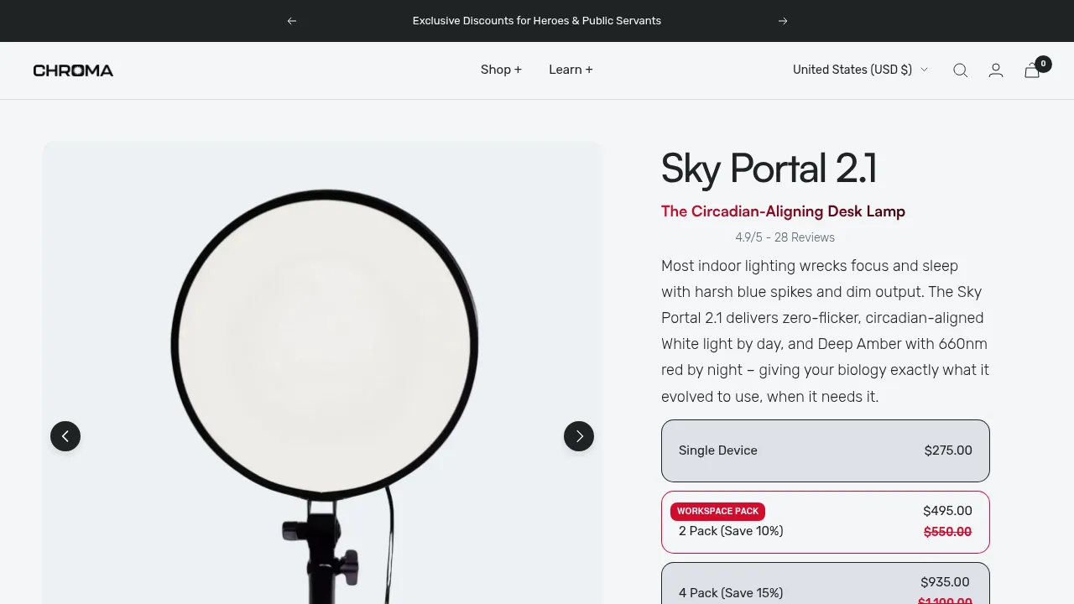This screenshot has height=604, width=1074.
Task: Show previous product image
Action: coord(65,436)
